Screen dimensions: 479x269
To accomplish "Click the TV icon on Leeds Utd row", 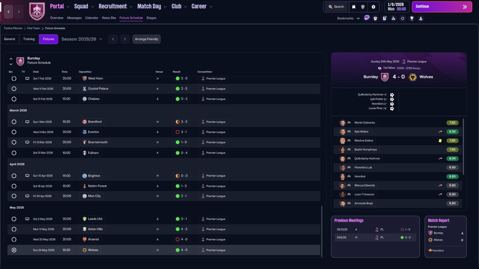I will tap(27, 219).
